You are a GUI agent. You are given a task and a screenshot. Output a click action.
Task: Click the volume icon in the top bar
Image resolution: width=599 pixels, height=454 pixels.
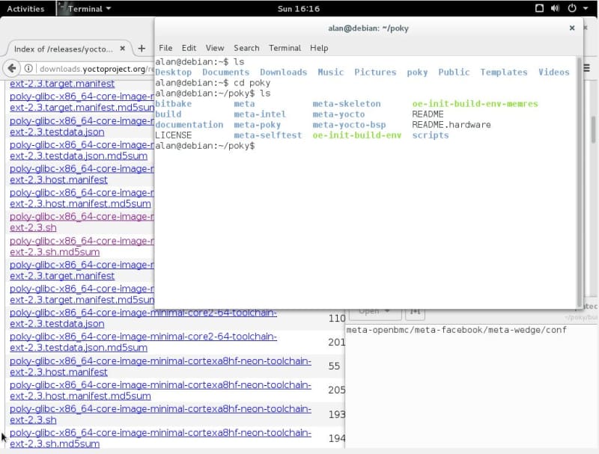(555, 8)
